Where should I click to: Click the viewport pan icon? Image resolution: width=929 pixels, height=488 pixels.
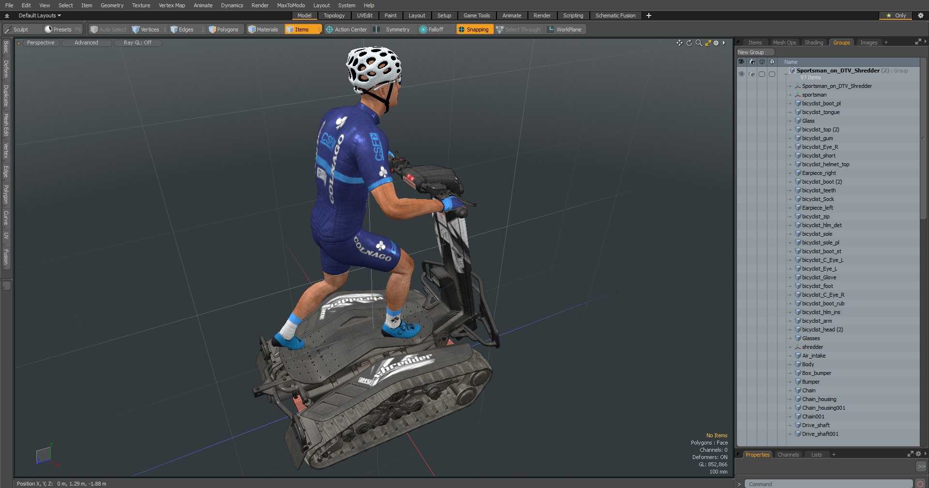(679, 43)
